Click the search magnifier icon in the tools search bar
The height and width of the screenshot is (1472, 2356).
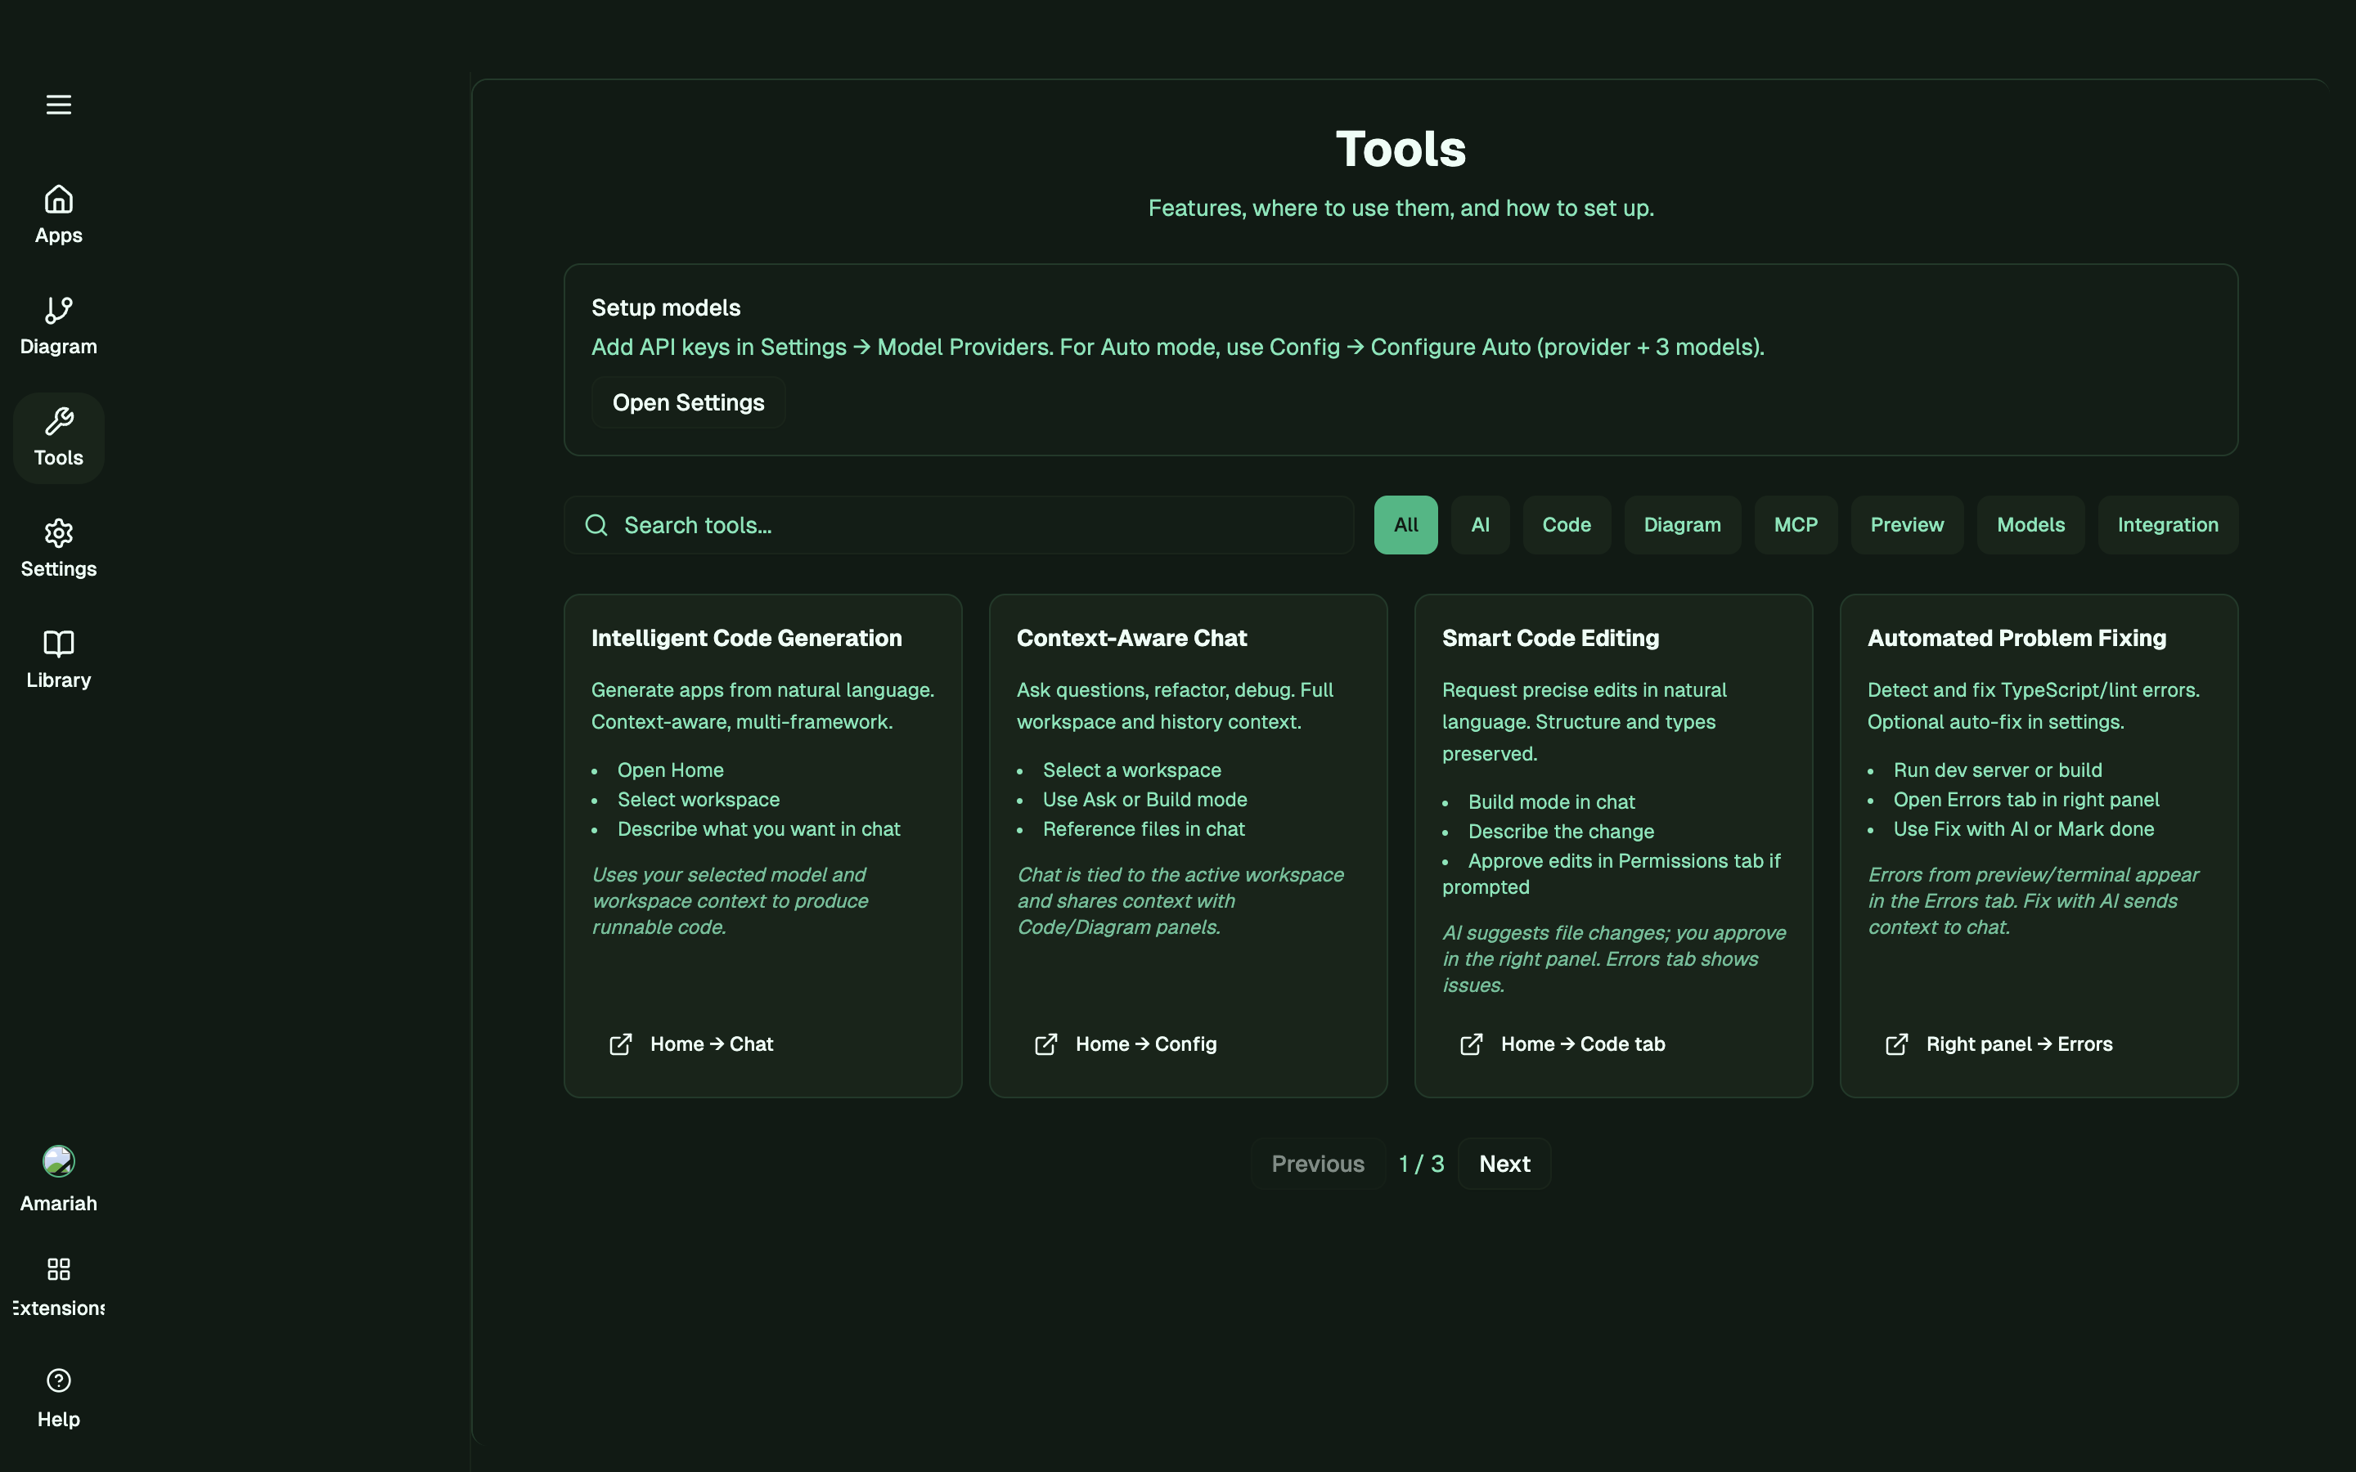596,525
